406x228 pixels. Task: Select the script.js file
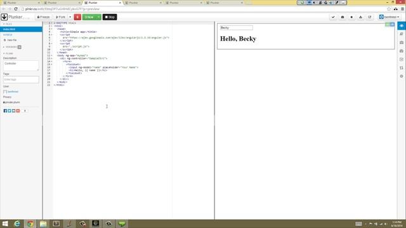point(8,35)
